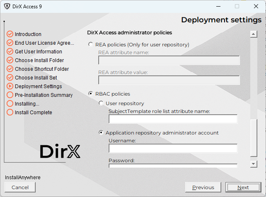266x197 pixels.
Task: Click the DirX Access shield icon in title bar
Action: point(7,7)
